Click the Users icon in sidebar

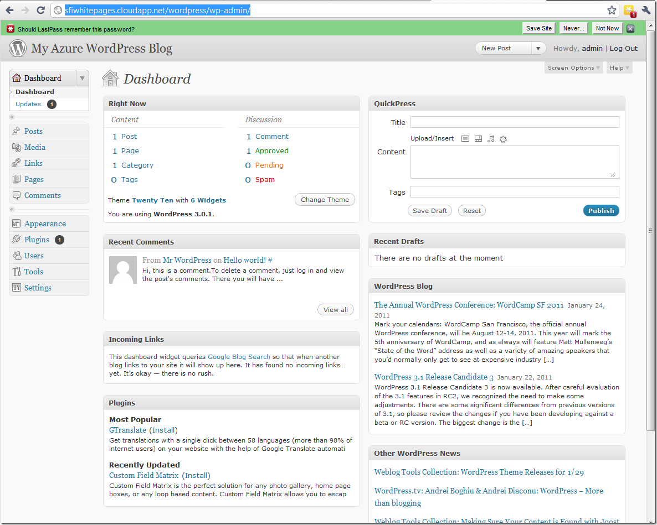tap(16, 256)
